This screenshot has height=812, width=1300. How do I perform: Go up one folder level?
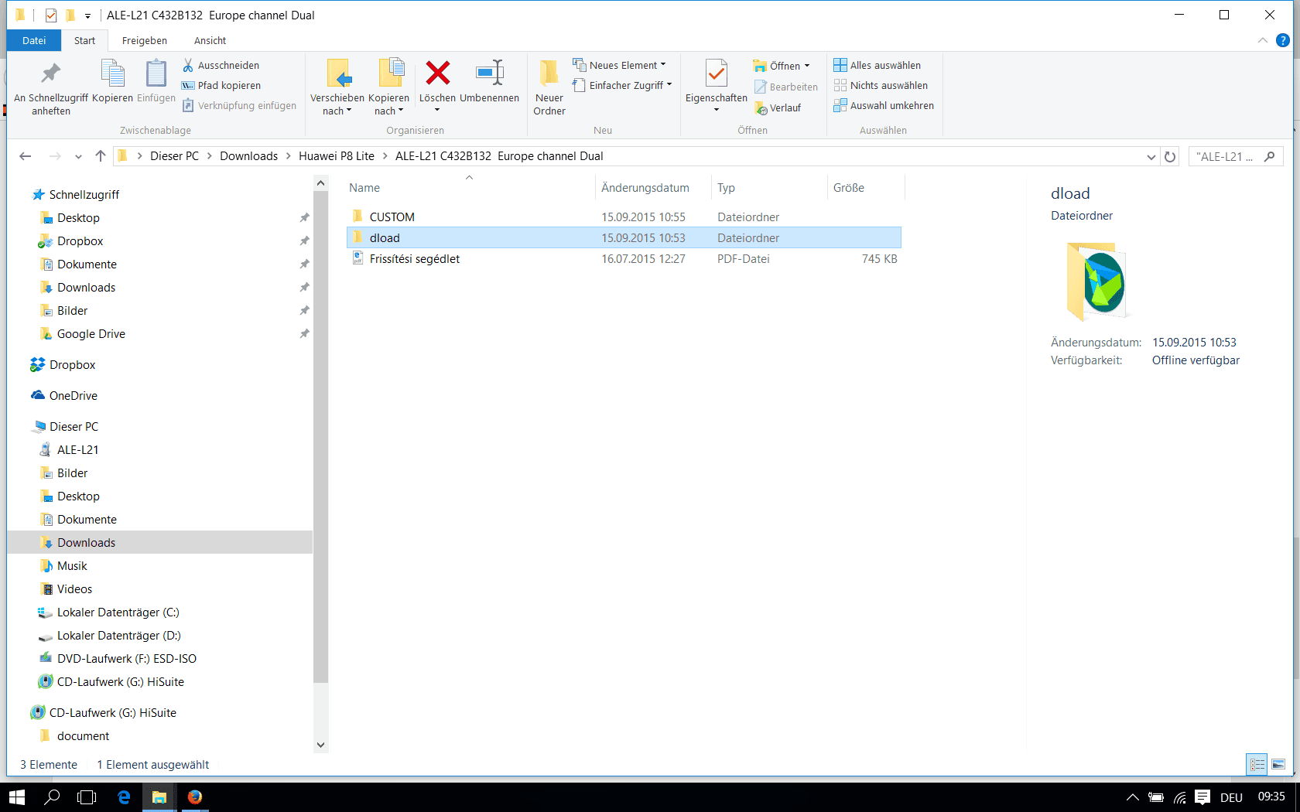click(101, 156)
